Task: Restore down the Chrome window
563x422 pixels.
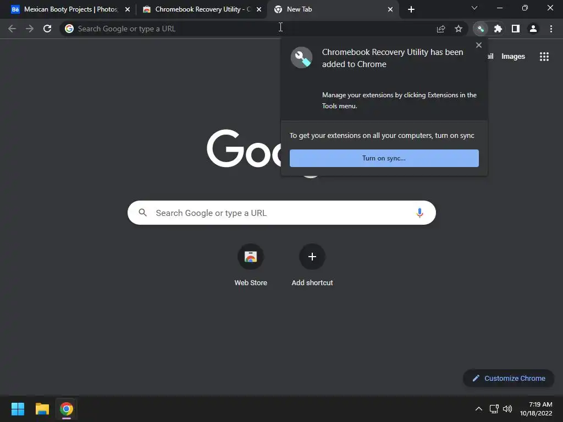Action: (525, 8)
